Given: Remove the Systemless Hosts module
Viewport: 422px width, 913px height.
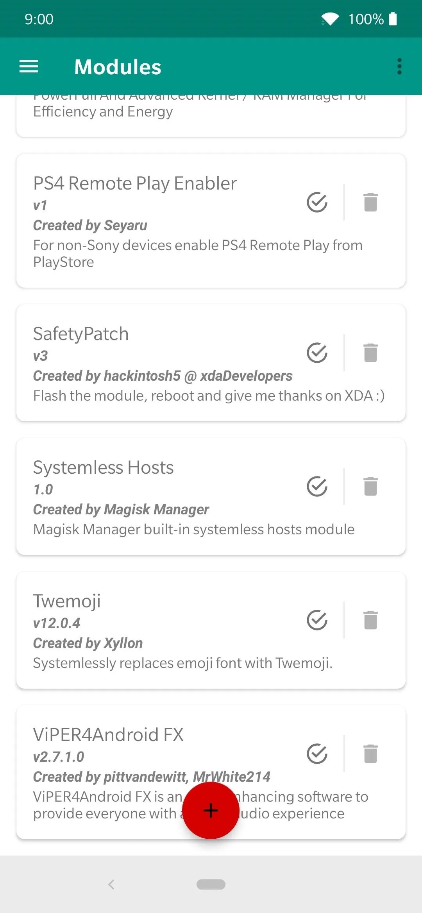Looking at the screenshot, I should (x=370, y=487).
